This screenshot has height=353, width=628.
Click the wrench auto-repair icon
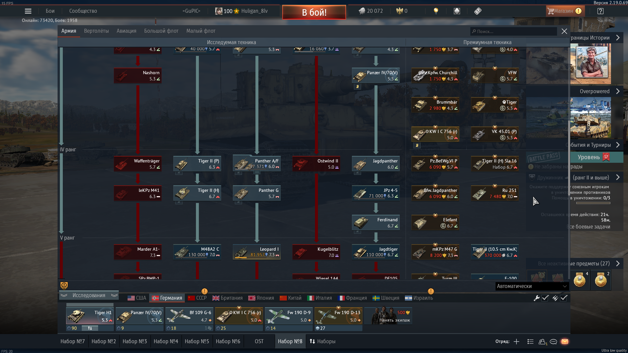click(537, 298)
